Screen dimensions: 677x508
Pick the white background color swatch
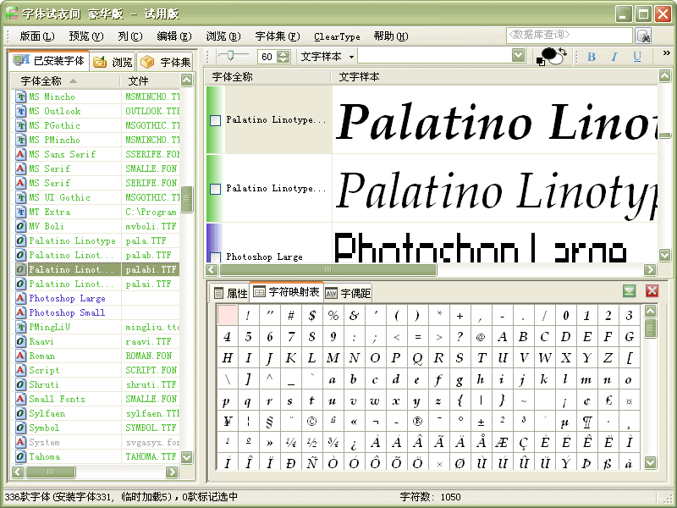tap(555, 59)
